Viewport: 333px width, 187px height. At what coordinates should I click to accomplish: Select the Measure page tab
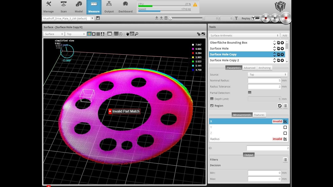pyautogui.click(x=94, y=7)
